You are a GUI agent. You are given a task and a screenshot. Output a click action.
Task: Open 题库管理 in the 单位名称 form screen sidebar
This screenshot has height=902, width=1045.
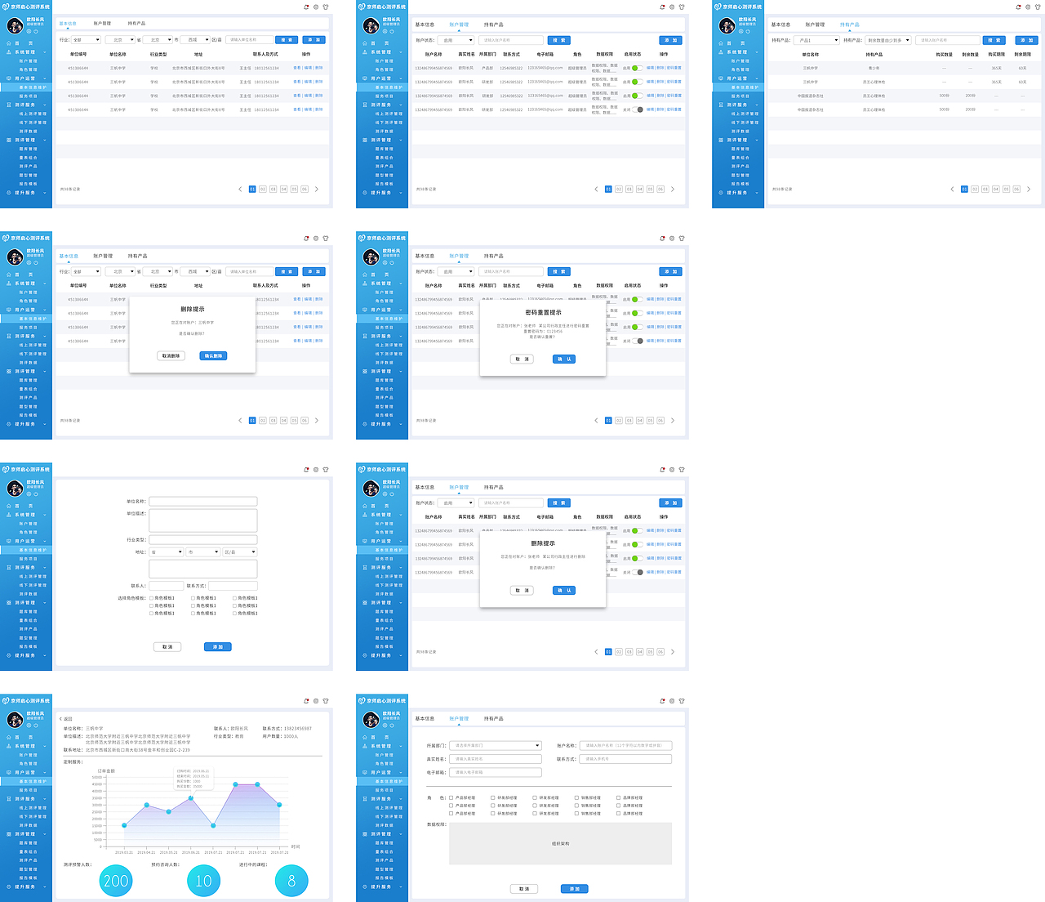(29, 611)
